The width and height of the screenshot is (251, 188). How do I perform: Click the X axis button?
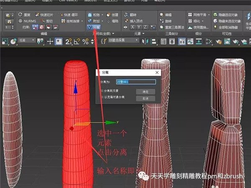[x=133, y=27]
